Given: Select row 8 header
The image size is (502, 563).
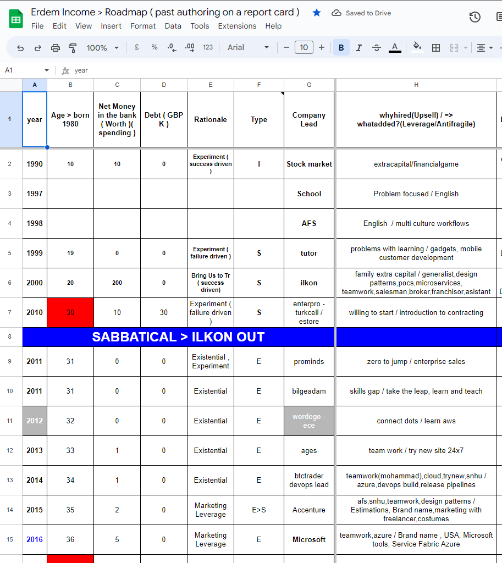Looking at the screenshot, I should pyautogui.click(x=10, y=337).
